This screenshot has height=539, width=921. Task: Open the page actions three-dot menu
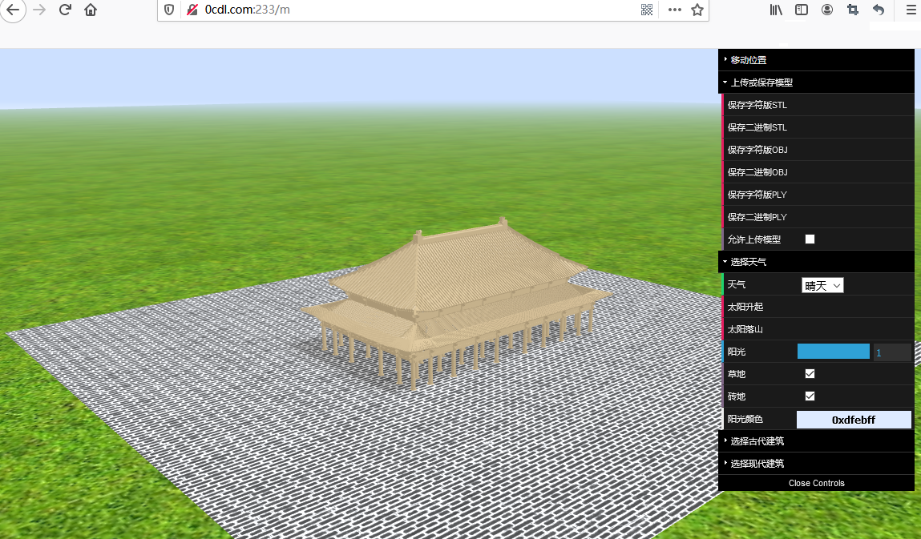674,10
